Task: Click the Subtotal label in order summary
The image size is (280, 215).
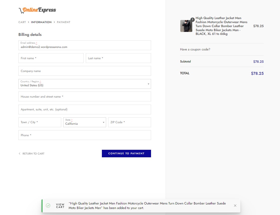Action: coord(185,61)
